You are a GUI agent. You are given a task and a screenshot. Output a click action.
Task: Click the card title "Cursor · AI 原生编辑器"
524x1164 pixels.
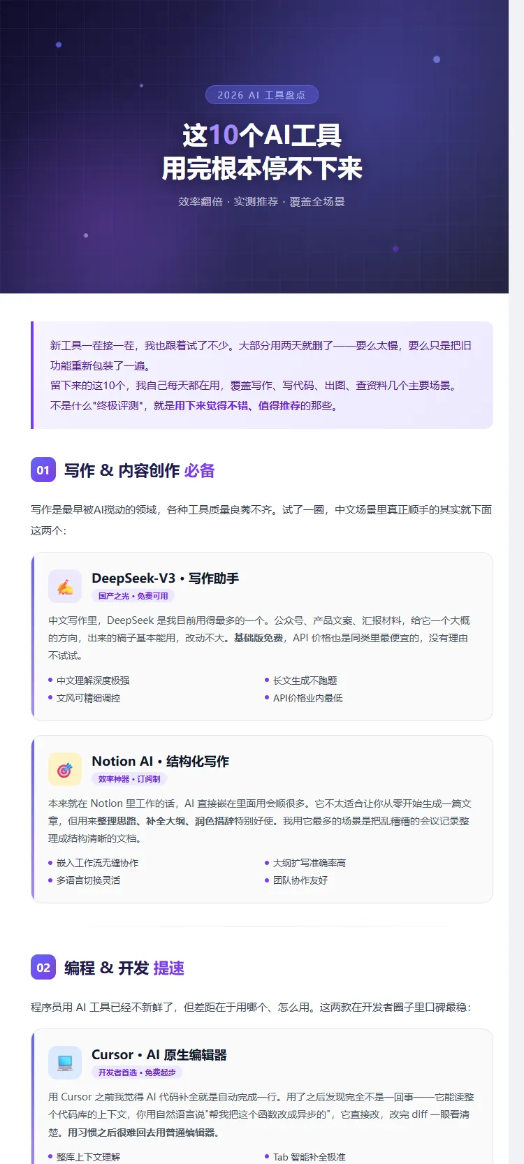point(159,1055)
